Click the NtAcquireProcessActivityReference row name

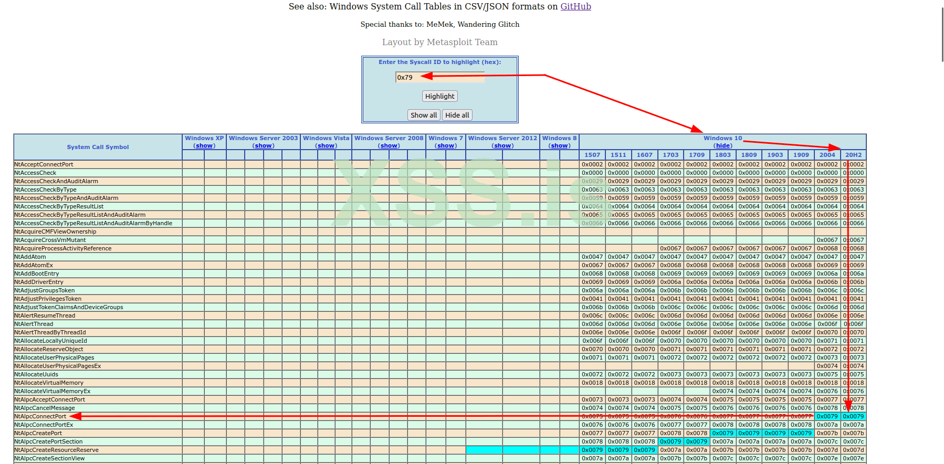[x=63, y=248]
